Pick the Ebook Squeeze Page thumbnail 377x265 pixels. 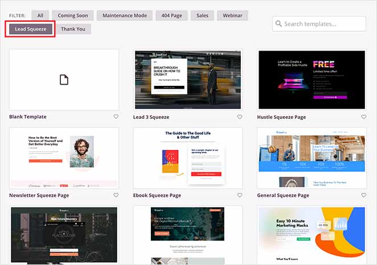tap(188, 158)
